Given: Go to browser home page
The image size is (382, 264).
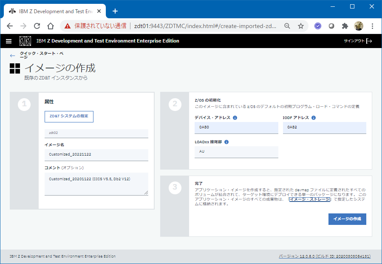Looking at the screenshot, I should click(x=51, y=26).
